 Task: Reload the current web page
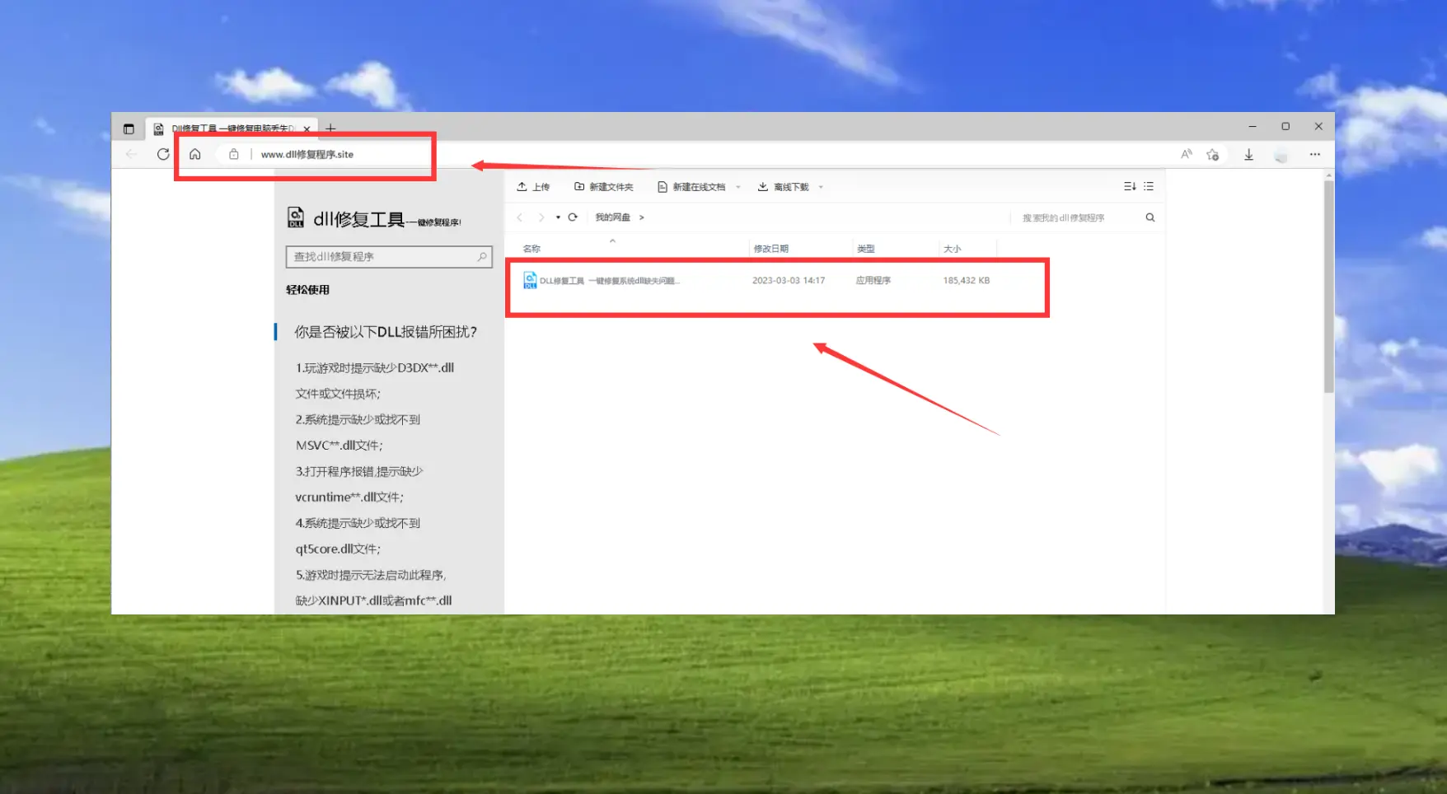[163, 154]
